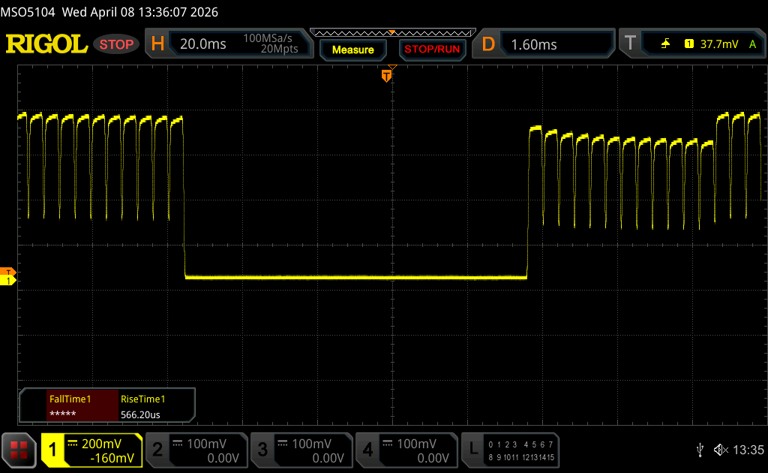Turn on channel 4

(406, 450)
